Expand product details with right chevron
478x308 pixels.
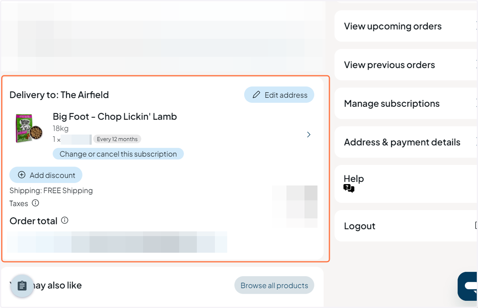coord(309,135)
